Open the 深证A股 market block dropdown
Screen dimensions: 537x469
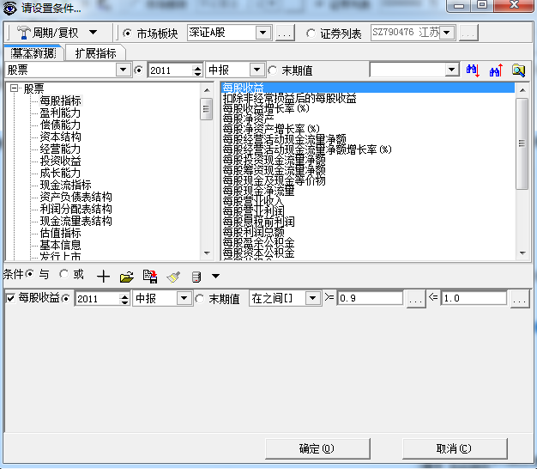point(263,33)
